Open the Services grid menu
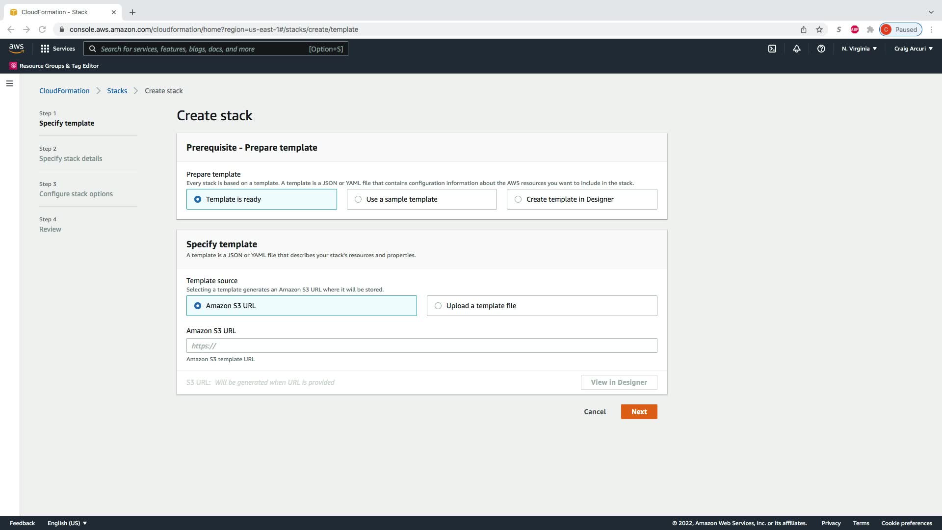 click(58, 49)
